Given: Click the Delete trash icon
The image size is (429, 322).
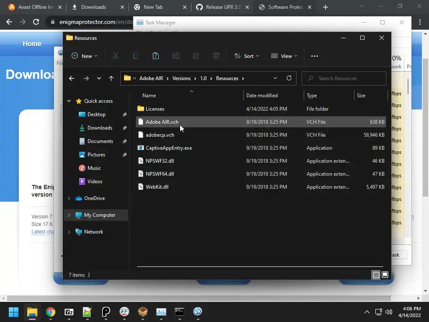Looking at the screenshot, I should 216,56.
